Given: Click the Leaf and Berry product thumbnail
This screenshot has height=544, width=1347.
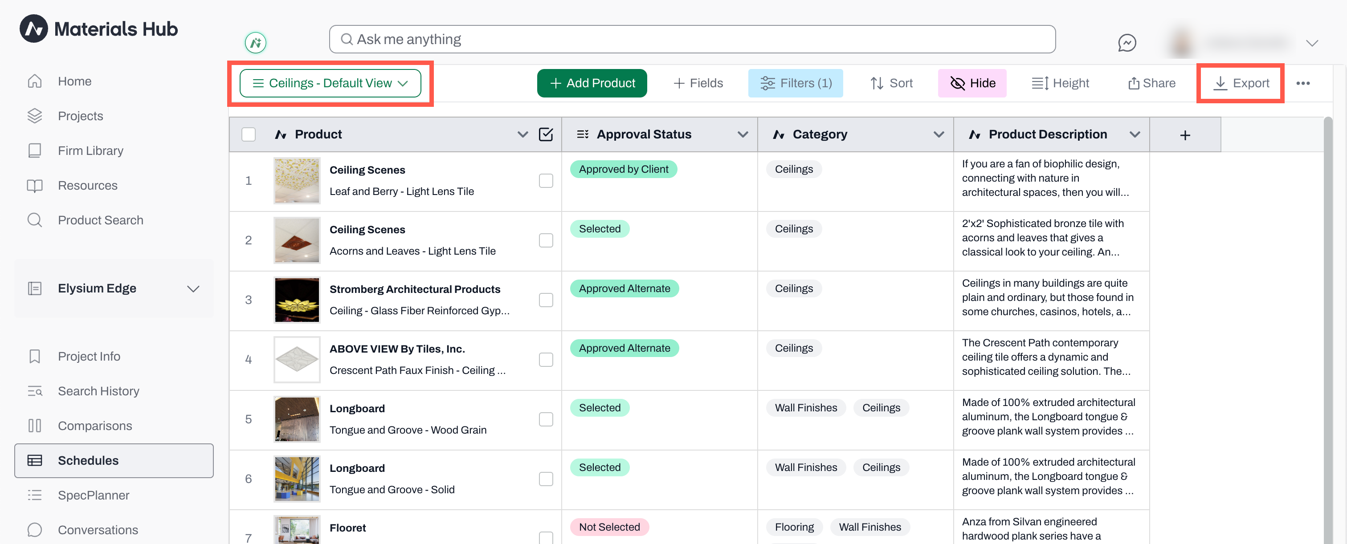Looking at the screenshot, I should pyautogui.click(x=297, y=181).
